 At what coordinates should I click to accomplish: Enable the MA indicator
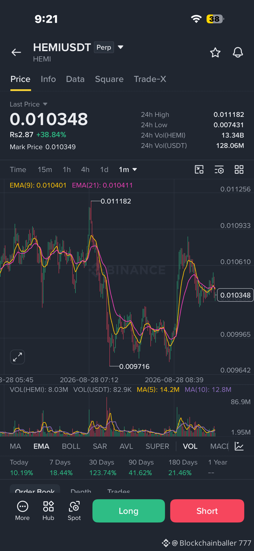tap(15, 446)
